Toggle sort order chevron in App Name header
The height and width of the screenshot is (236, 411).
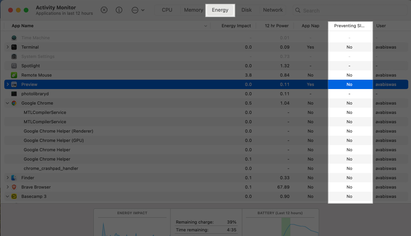point(205,26)
